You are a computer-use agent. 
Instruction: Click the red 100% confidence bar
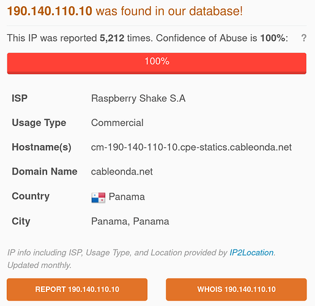point(157,63)
